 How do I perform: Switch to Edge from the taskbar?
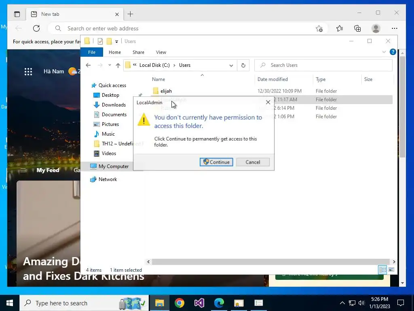219,303
